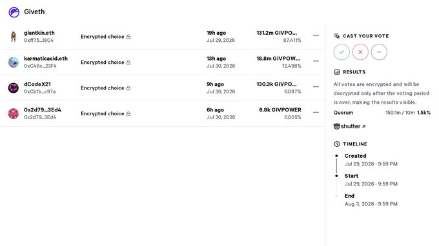Image resolution: width=439 pixels, height=246 pixels.
Task: Click address '0xC46c...23F4'
Action: tap(40, 66)
